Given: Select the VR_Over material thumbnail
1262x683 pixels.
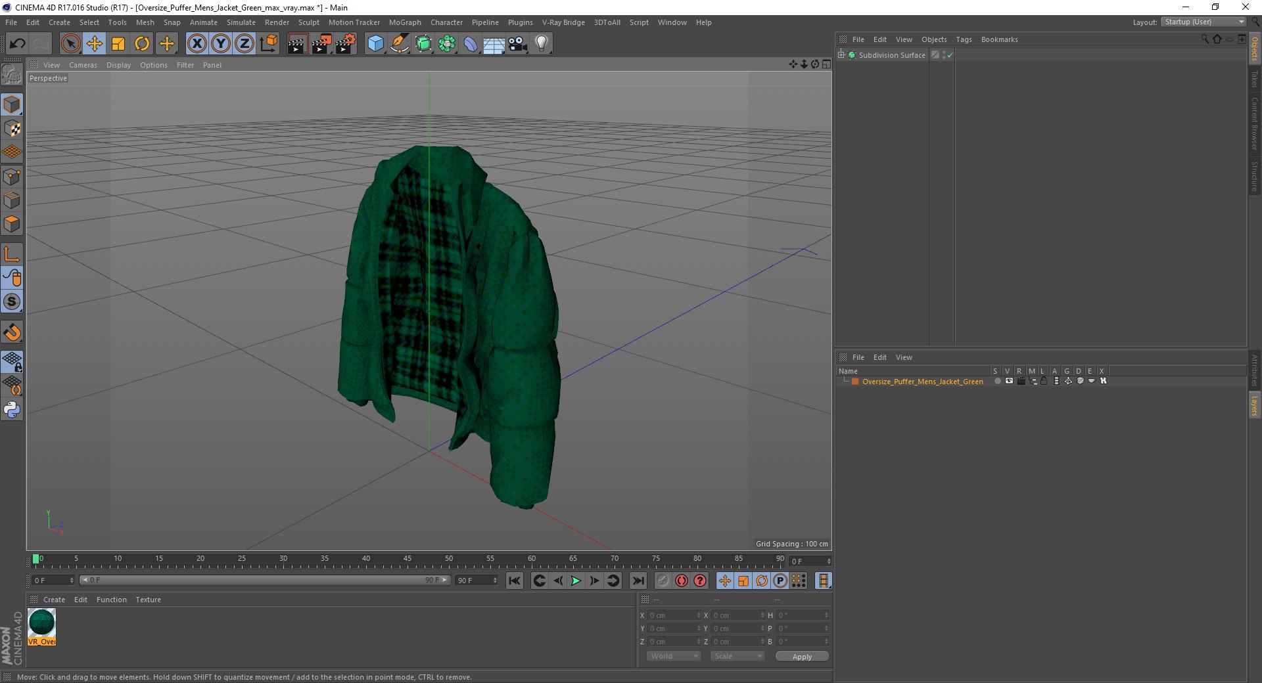Looking at the screenshot, I should tap(42, 627).
